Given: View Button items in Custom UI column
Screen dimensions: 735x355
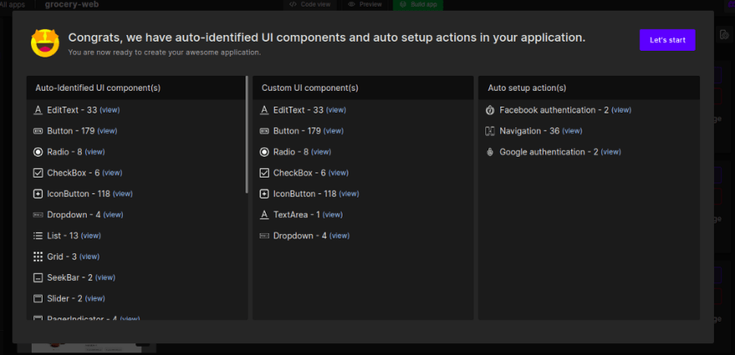Looking at the screenshot, I should coord(334,131).
